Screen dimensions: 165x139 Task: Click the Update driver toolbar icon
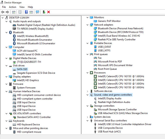pos(44,12)
